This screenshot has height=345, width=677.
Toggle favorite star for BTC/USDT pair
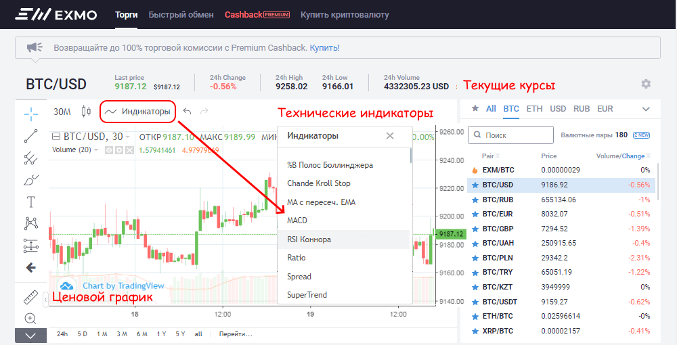coord(475,302)
